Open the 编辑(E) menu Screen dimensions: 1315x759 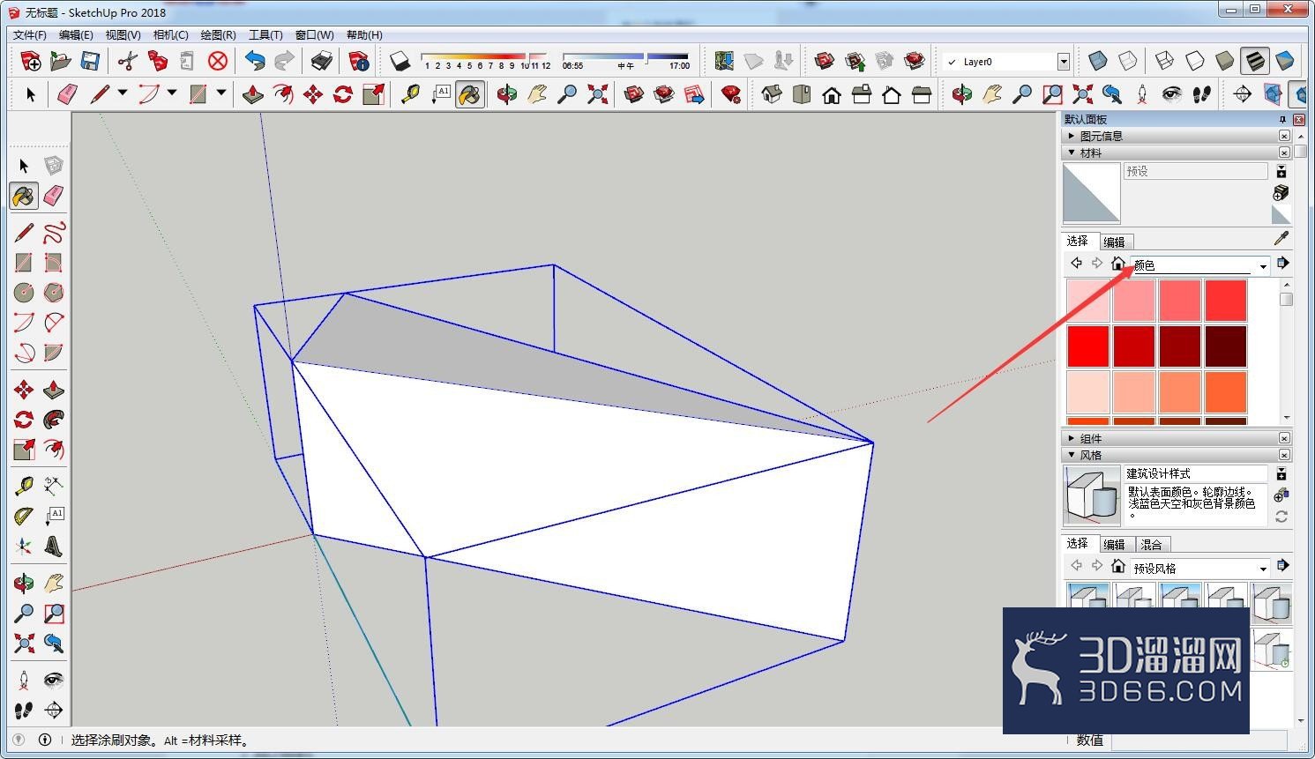[76, 34]
